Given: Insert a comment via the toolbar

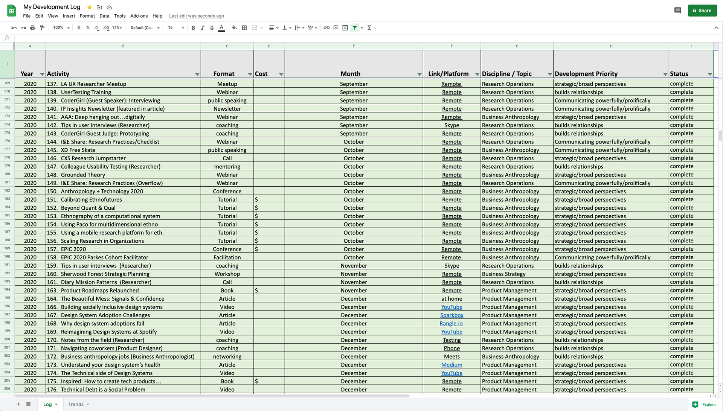Looking at the screenshot, I should pyautogui.click(x=336, y=28).
